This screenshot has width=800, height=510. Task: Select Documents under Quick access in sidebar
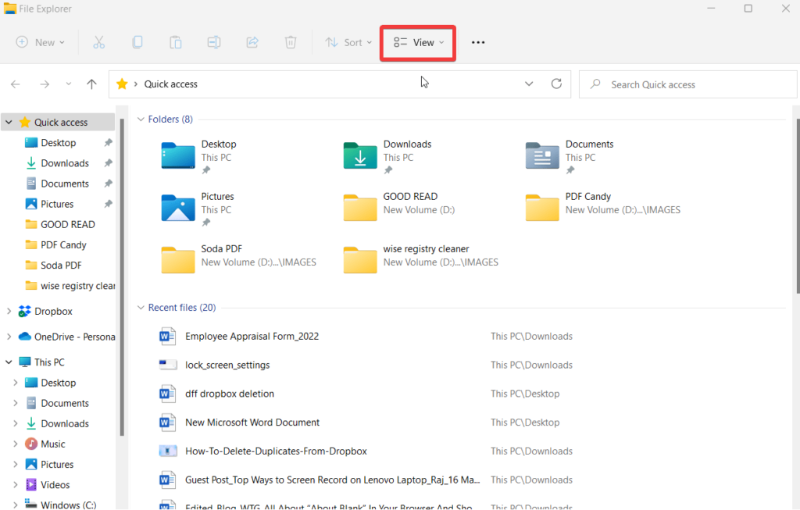coord(65,184)
